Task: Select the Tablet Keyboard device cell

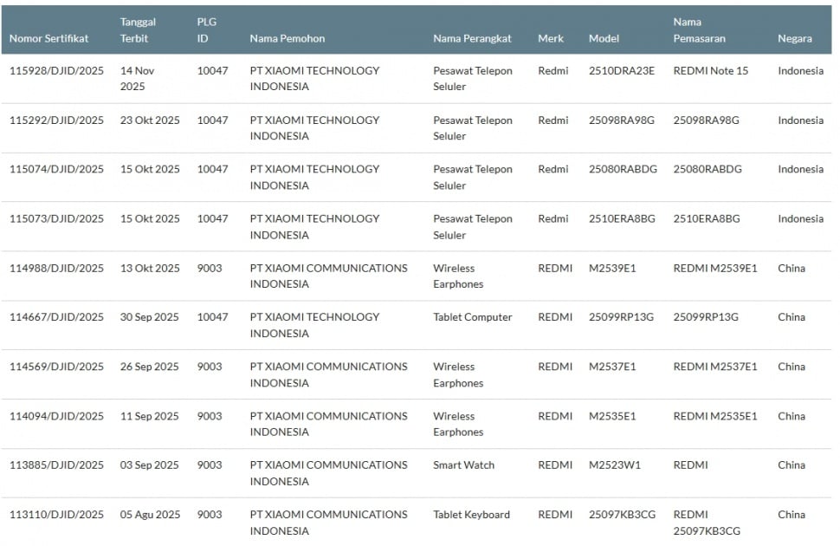Action: pyautogui.click(x=471, y=515)
